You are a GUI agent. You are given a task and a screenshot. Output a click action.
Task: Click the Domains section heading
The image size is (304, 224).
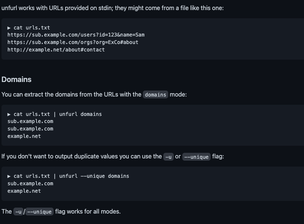pos(16,79)
